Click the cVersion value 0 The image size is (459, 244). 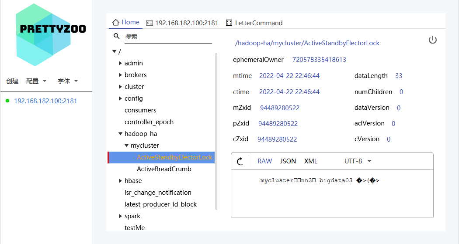pos(389,139)
